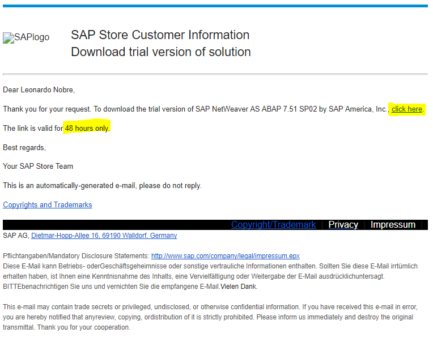Click the 'Download trial version of solution' heading
The image size is (433, 337).
click(161, 52)
